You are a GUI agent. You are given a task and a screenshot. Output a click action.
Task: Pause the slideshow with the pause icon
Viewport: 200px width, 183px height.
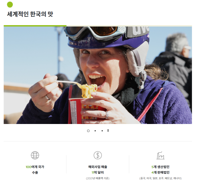pyautogui.click(x=108, y=131)
